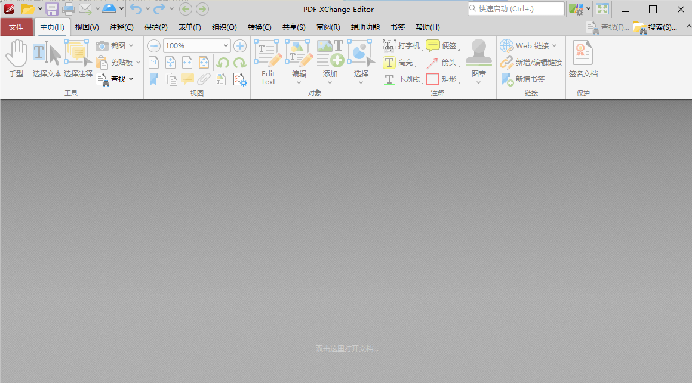This screenshot has width=692, height=383.
Task: Click the zoom out minus button
Action: pyautogui.click(x=153, y=46)
